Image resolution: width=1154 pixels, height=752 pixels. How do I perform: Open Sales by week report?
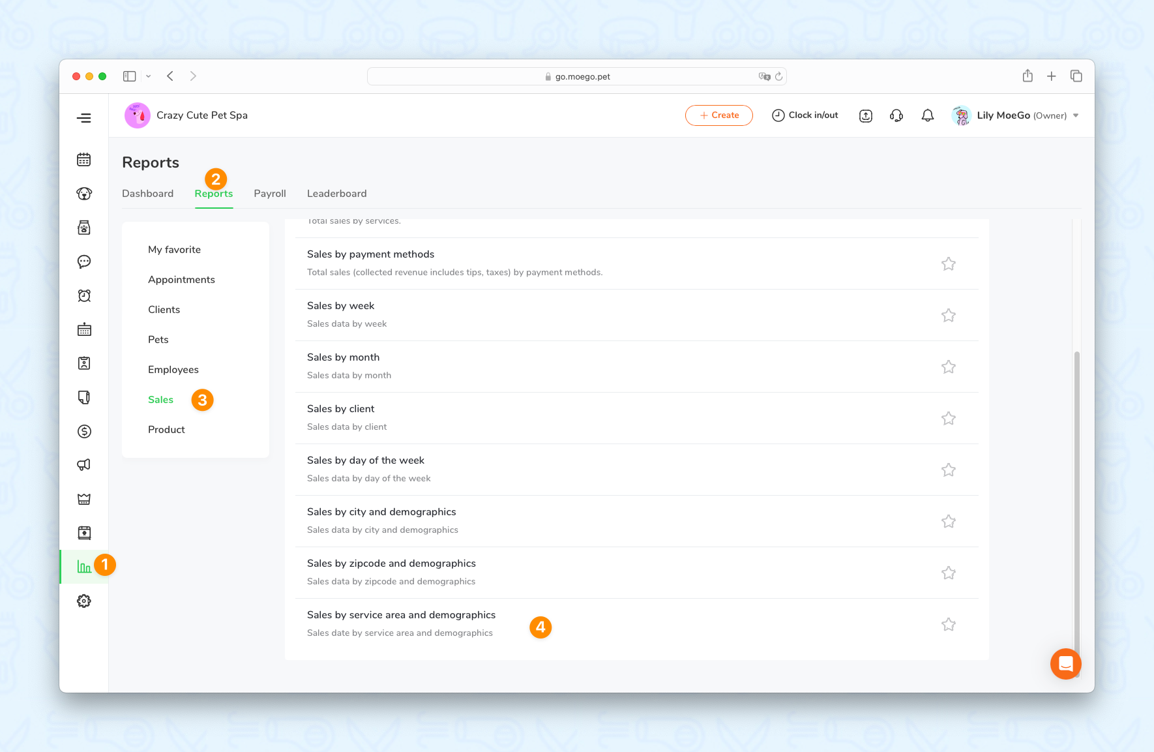pyautogui.click(x=637, y=315)
